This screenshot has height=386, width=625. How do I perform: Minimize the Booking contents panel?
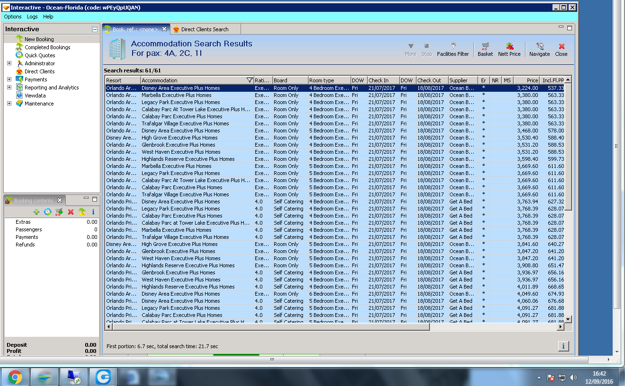(x=86, y=199)
